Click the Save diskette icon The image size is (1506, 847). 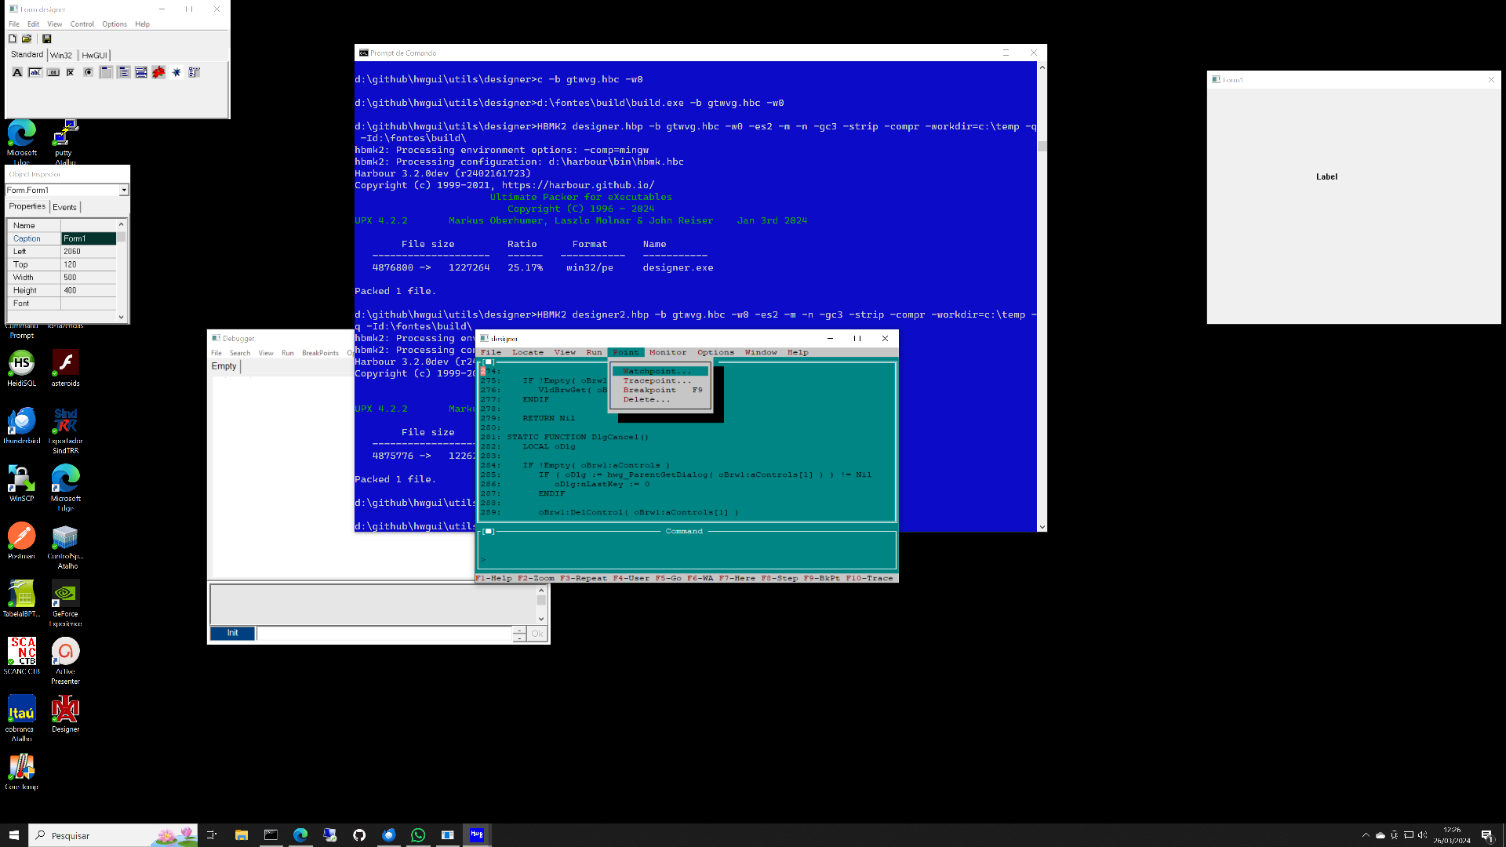(46, 38)
